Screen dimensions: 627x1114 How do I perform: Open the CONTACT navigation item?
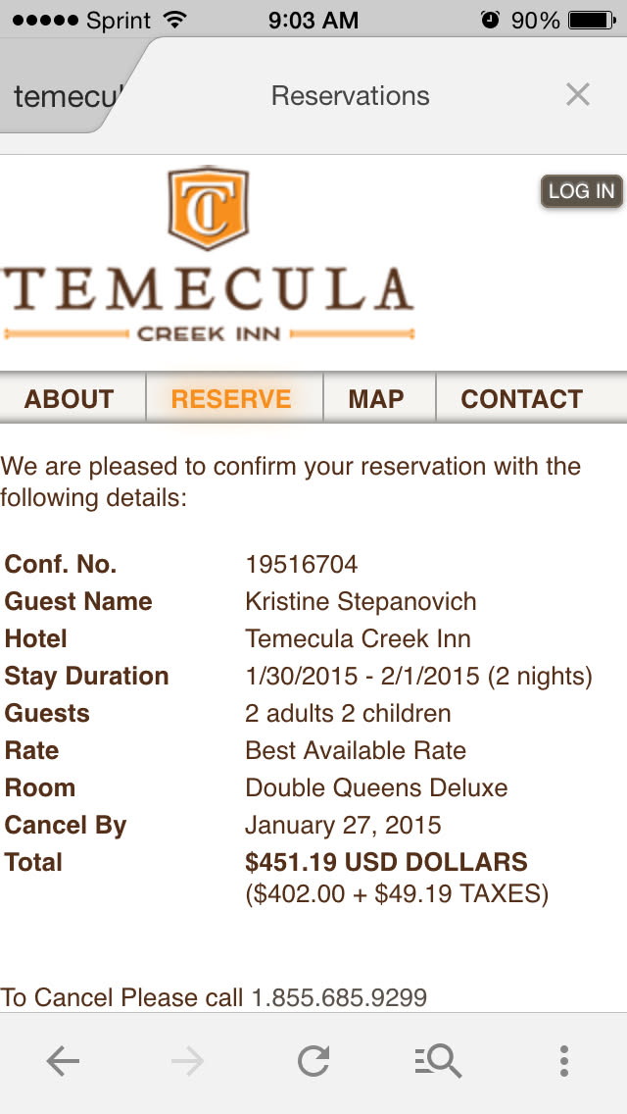pos(521,399)
